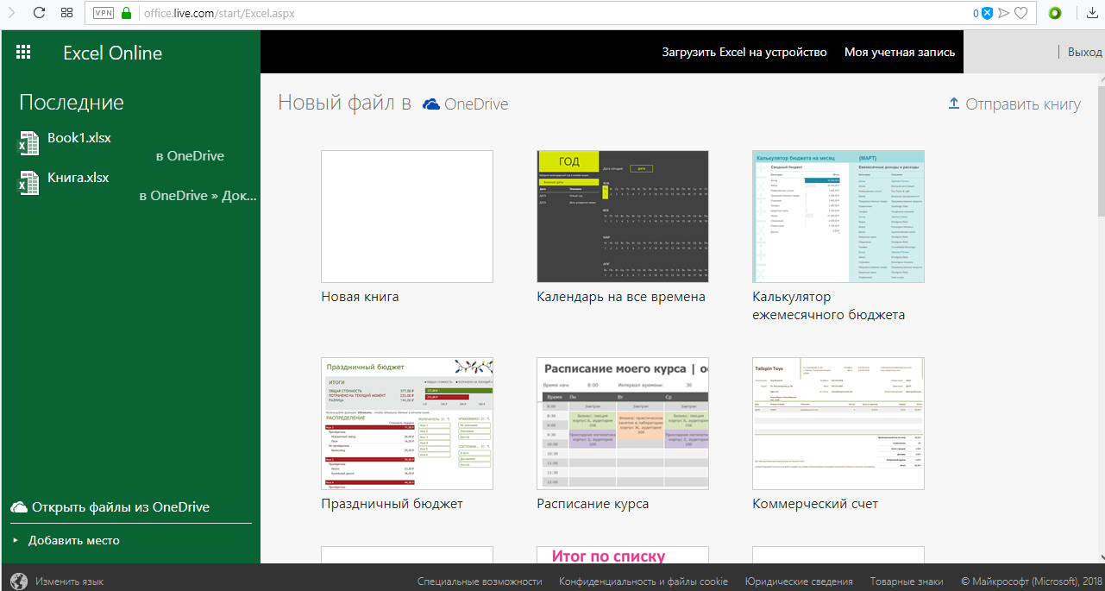Image resolution: width=1105 pixels, height=591 pixels.
Task: Click the Расписание курса caption
Action: [x=593, y=504]
